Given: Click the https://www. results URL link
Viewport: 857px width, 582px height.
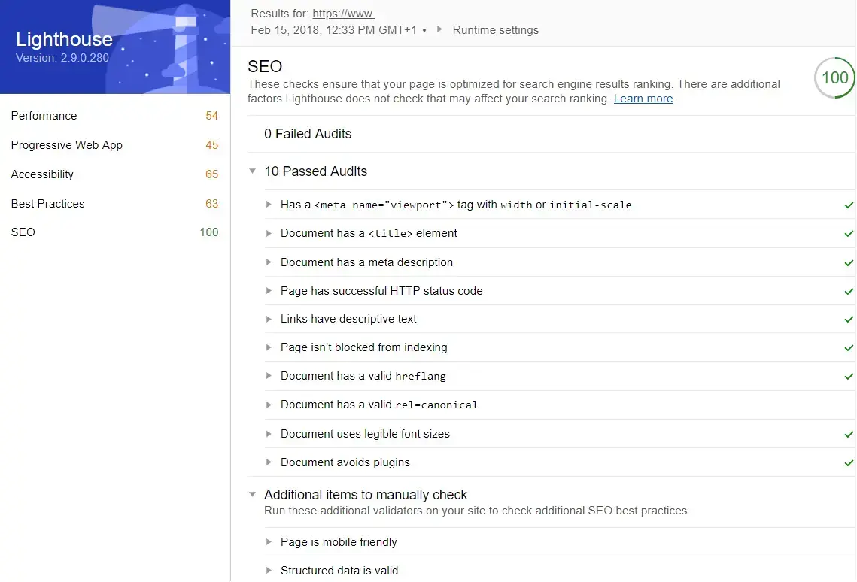Looking at the screenshot, I should click(x=343, y=14).
